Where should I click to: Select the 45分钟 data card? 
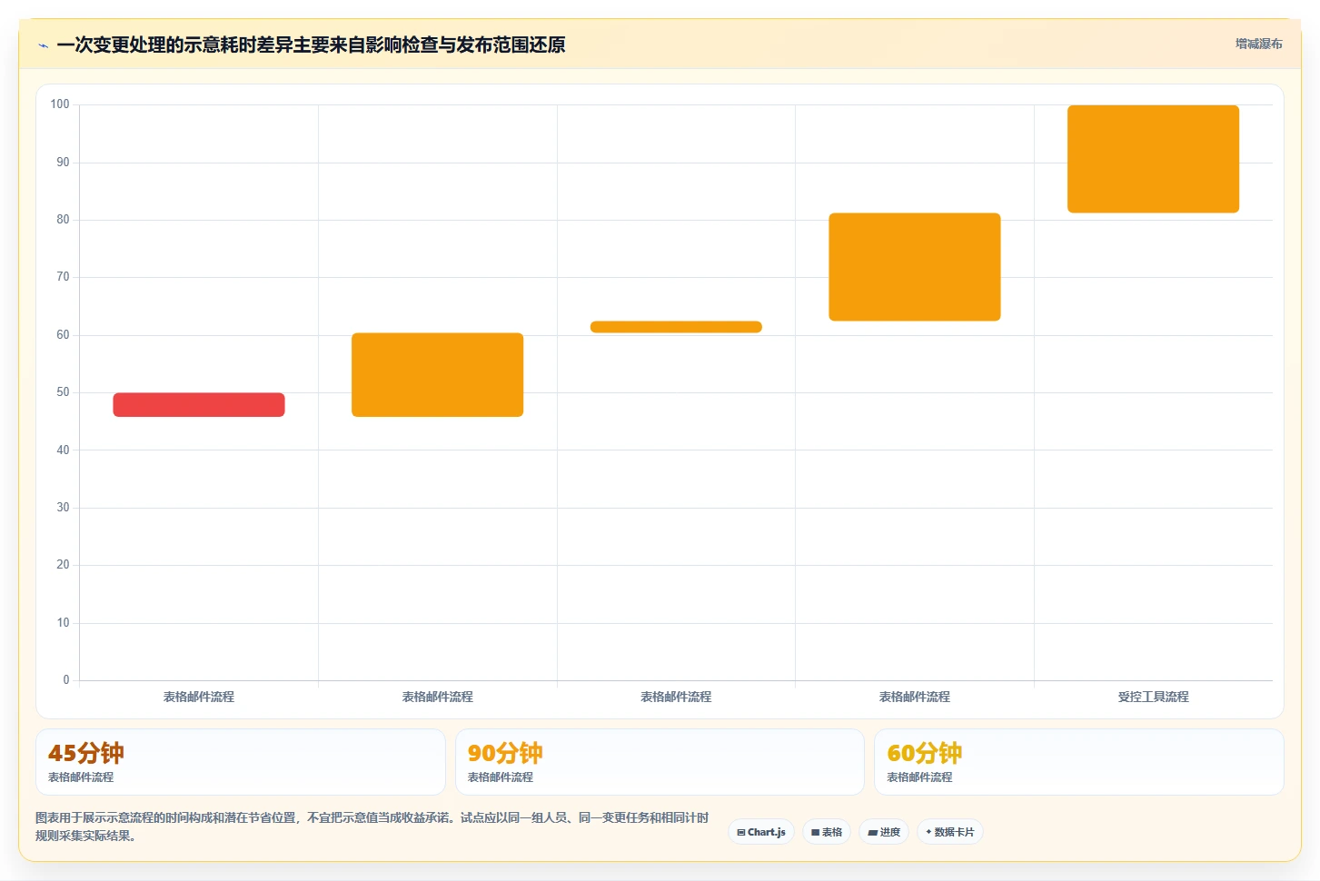(241, 762)
